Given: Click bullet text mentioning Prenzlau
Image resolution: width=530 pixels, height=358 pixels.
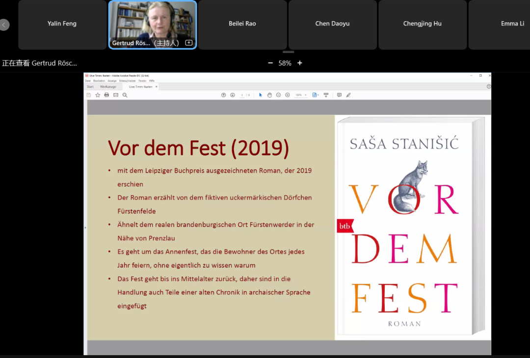Looking at the screenshot, I should tap(215, 231).
